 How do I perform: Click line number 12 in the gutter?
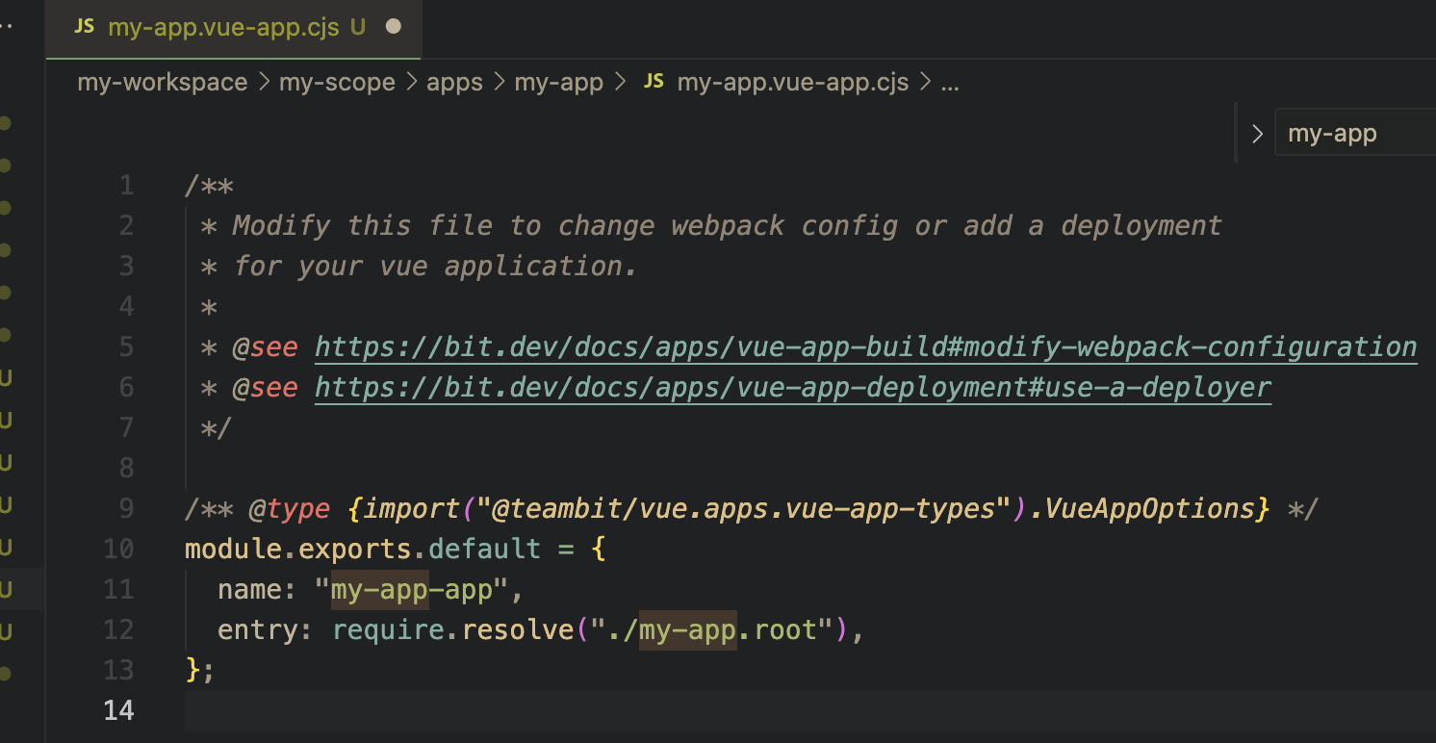coord(118,629)
